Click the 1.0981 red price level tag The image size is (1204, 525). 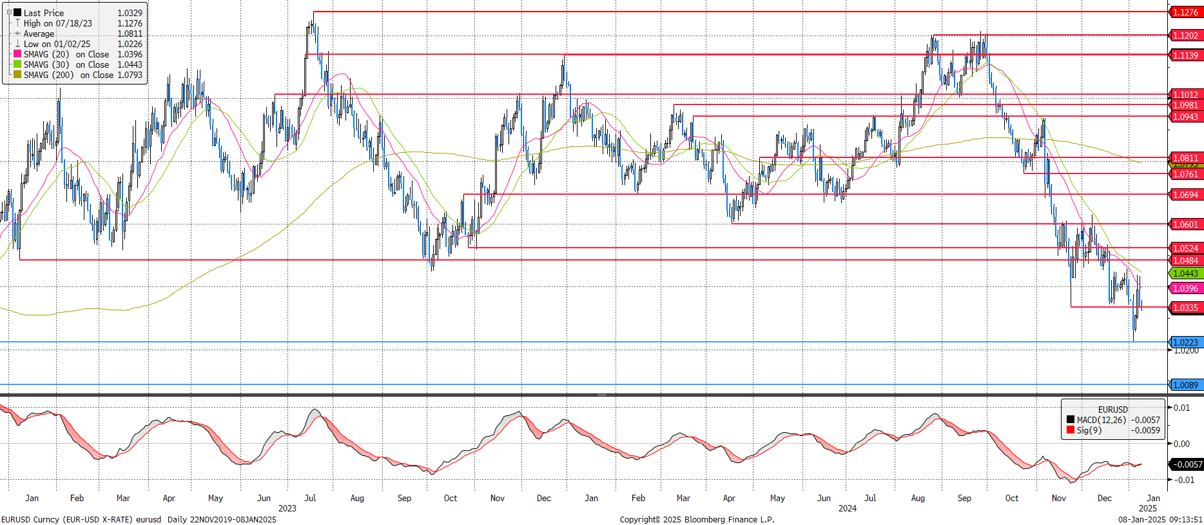[x=1185, y=105]
